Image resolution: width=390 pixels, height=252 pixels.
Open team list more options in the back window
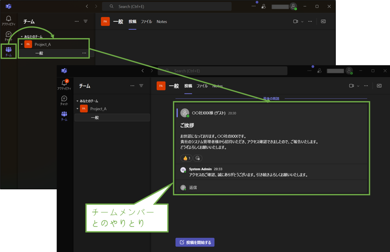[77, 21]
